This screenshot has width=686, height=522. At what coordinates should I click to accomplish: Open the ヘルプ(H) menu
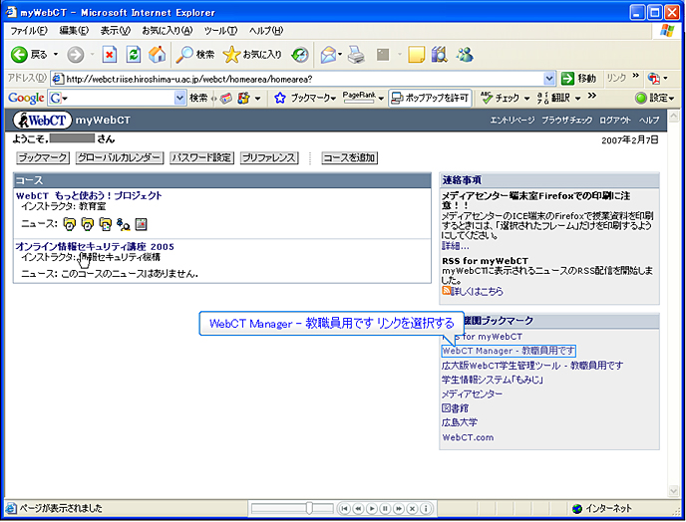pyautogui.click(x=266, y=31)
